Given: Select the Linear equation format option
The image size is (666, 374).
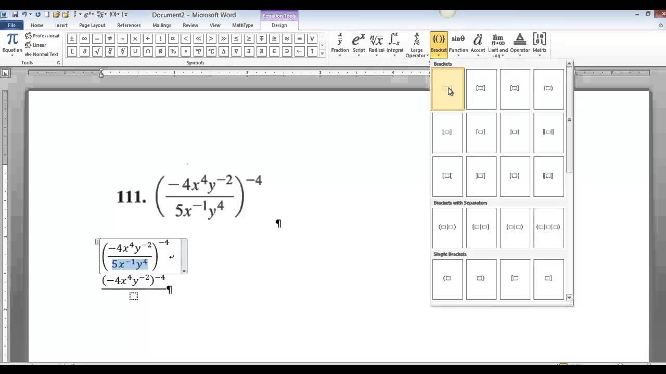Looking at the screenshot, I should coord(36,45).
